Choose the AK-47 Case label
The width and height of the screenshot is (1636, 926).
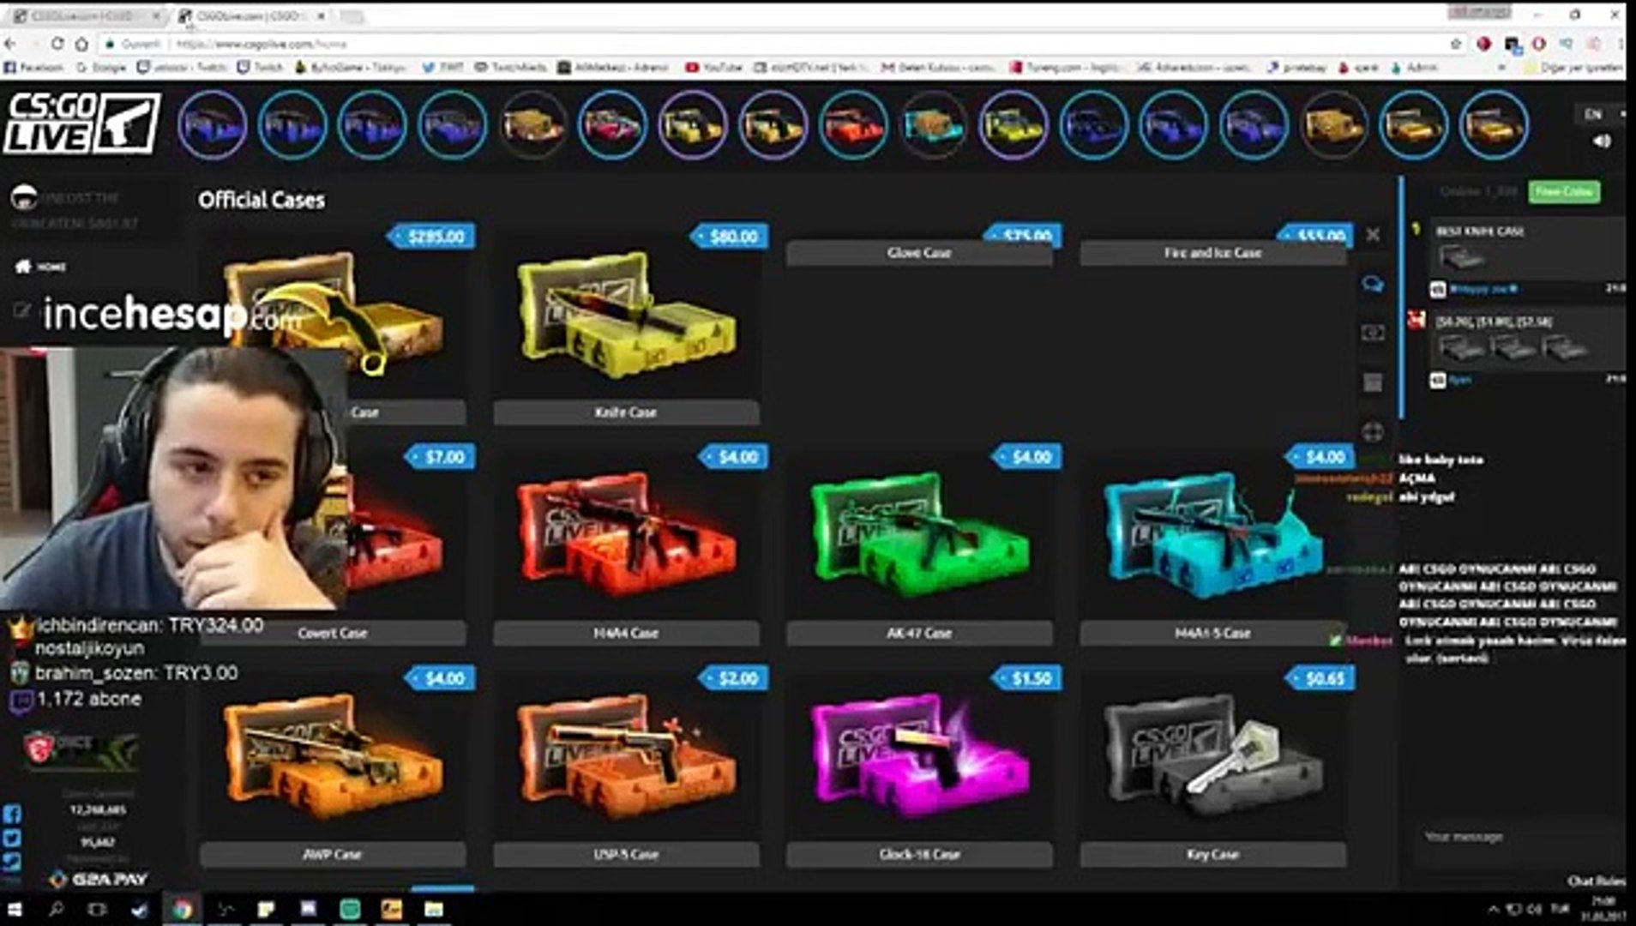pos(919,634)
